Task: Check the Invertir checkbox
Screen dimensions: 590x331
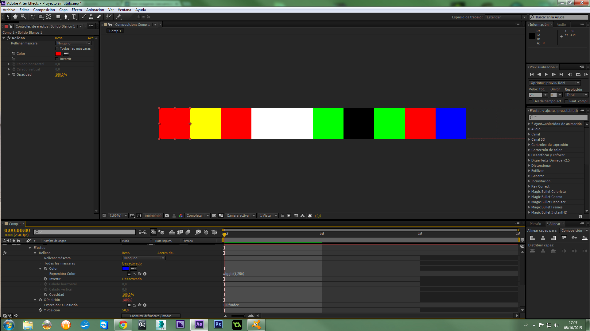Action: [57, 59]
